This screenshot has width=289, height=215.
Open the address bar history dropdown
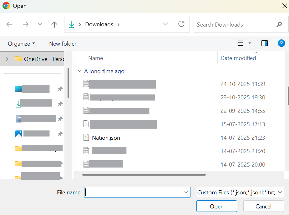coord(165,24)
